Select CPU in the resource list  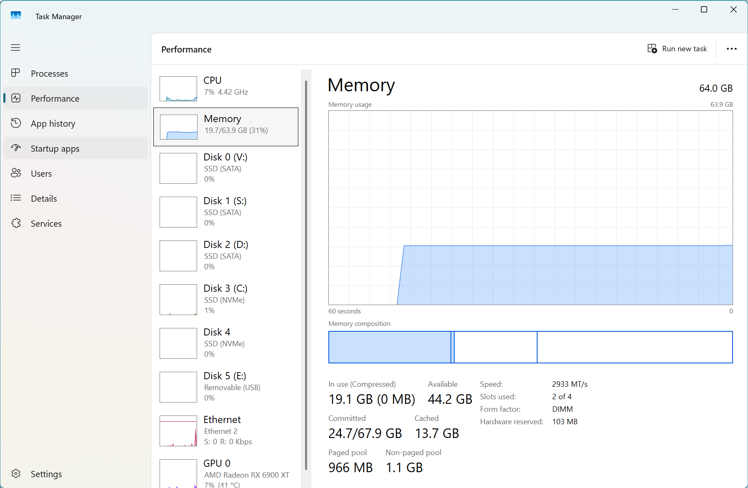point(226,88)
